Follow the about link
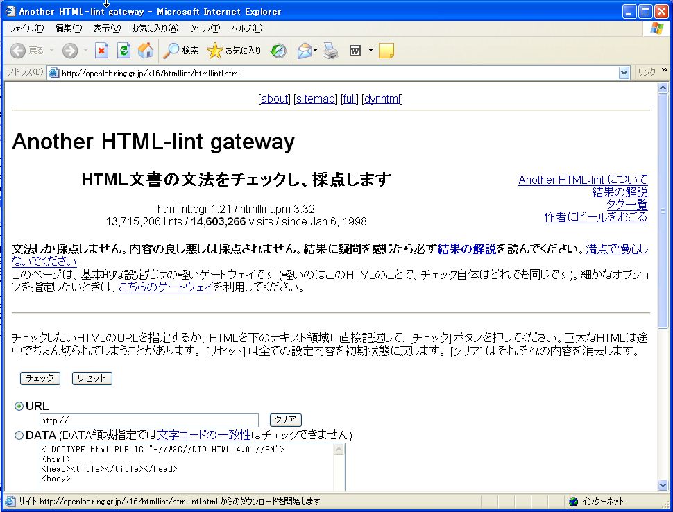The height and width of the screenshot is (512, 673). [274, 99]
